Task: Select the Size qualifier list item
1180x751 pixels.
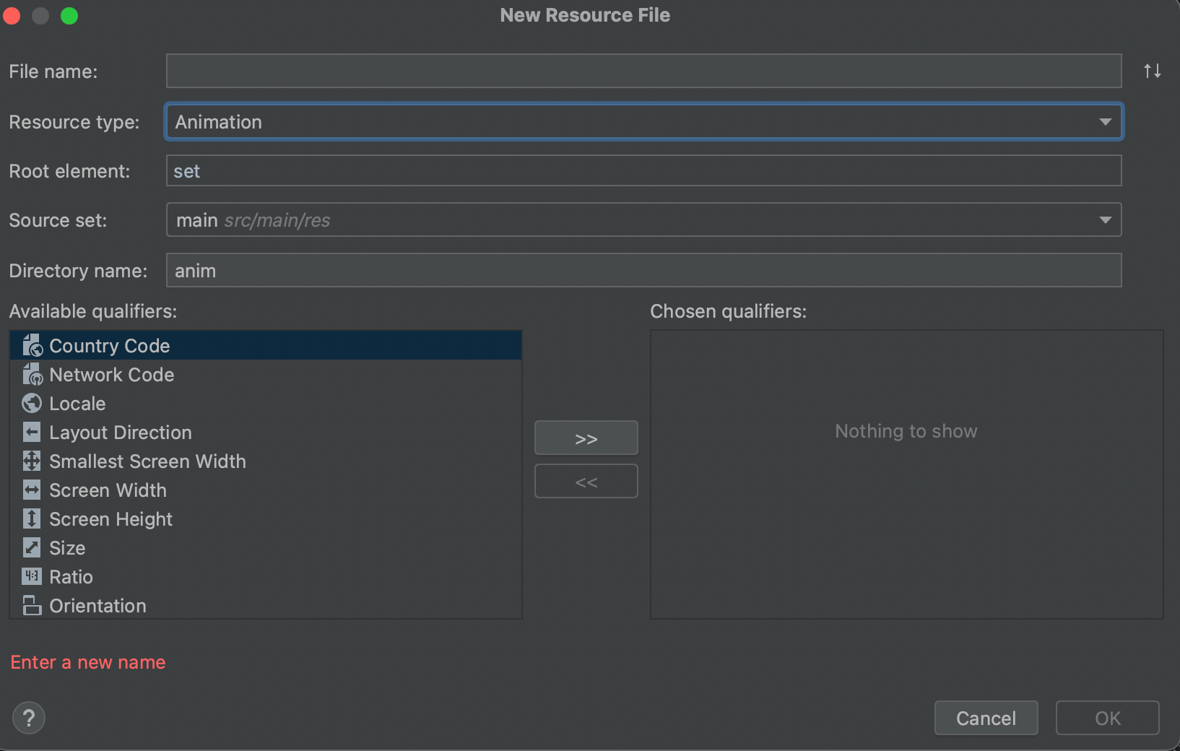Action: 67,548
